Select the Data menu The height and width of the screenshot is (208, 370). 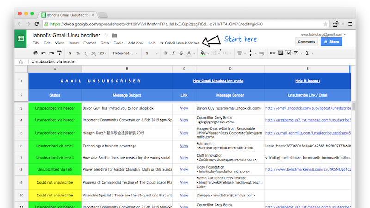coord(105,43)
